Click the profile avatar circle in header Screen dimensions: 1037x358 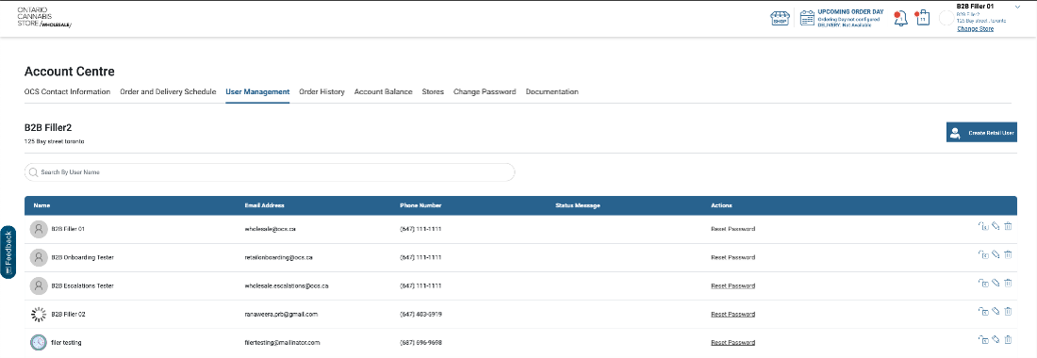[x=946, y=19]
